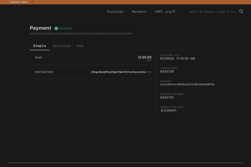Click the SUCCESS status label

(65, 28)
